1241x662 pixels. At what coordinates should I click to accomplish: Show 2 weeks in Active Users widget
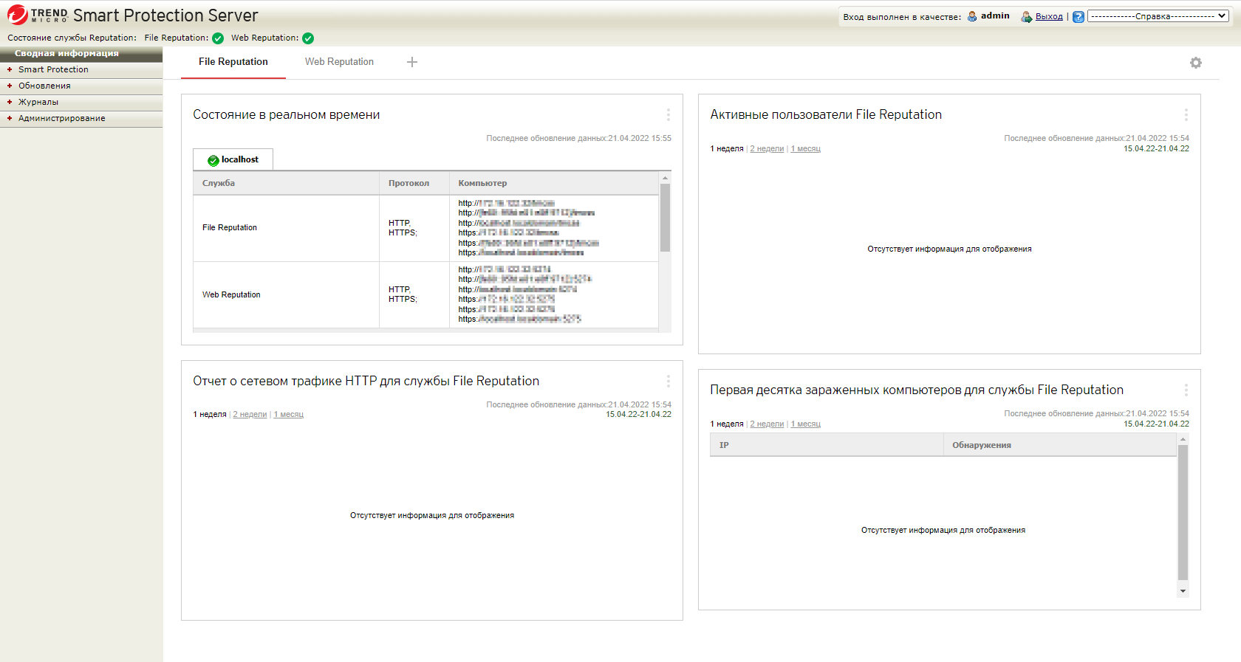click(x=767, y=149)
